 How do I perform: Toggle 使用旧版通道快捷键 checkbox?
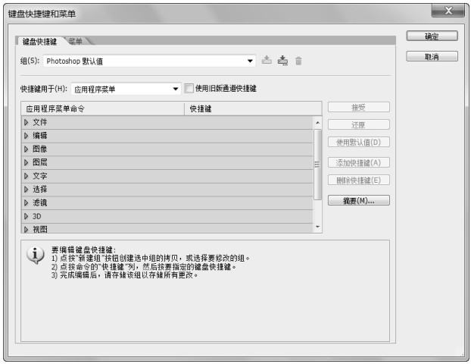(189, 89)
